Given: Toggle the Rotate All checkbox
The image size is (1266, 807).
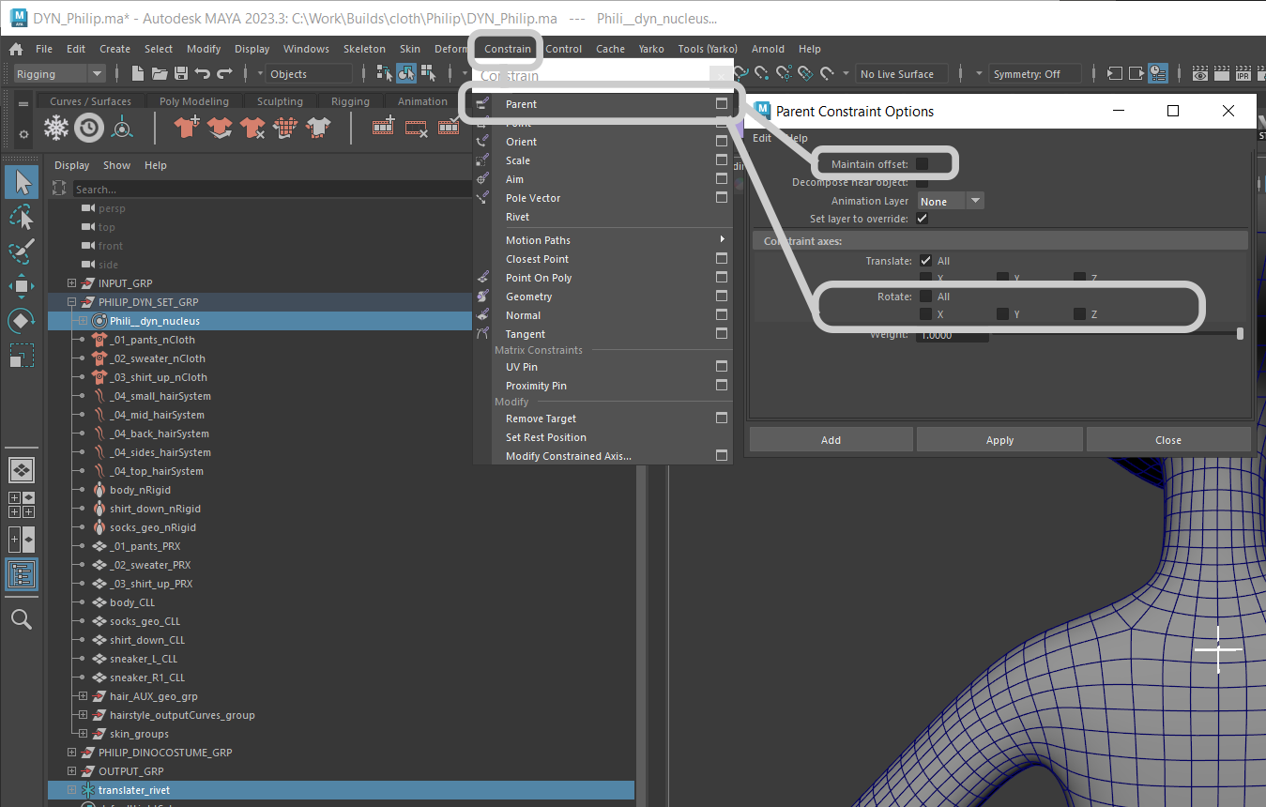Looking at the screenshot, I should point(926,297).
